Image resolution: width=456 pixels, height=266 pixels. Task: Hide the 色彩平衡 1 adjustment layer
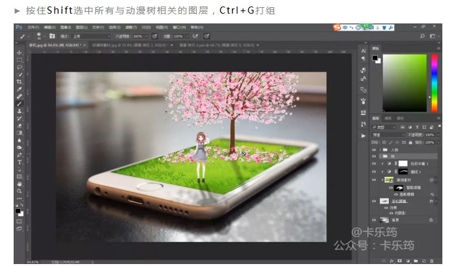coord(374,163)
